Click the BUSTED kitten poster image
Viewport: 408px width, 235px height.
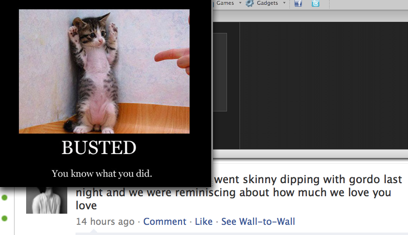tap(104, 71)
